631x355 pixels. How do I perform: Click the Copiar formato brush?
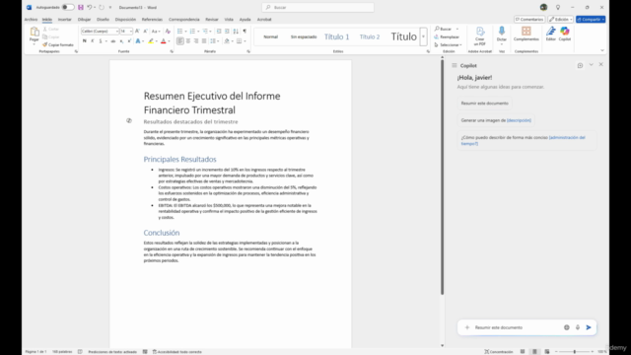pos(58,44)
